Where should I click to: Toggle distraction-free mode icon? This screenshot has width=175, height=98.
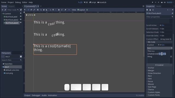[x=143, y=6]
